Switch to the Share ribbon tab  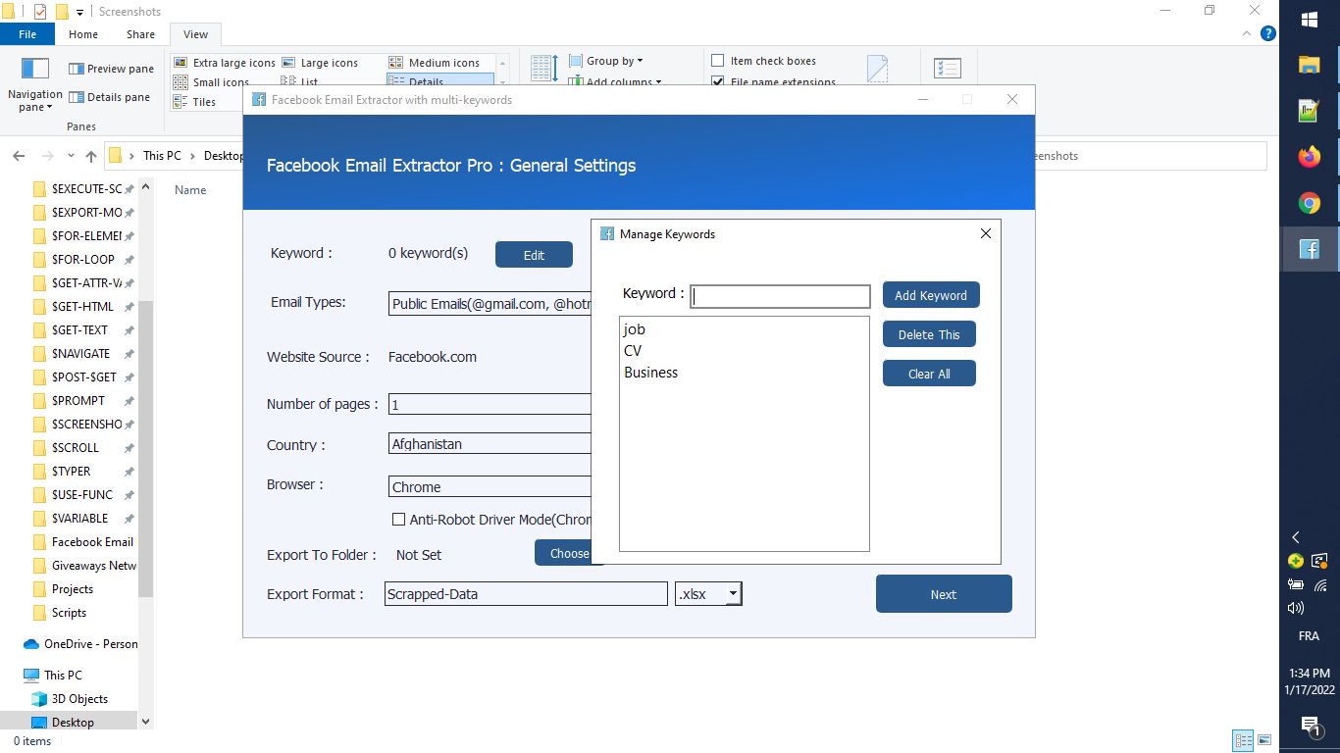[140, 34]
